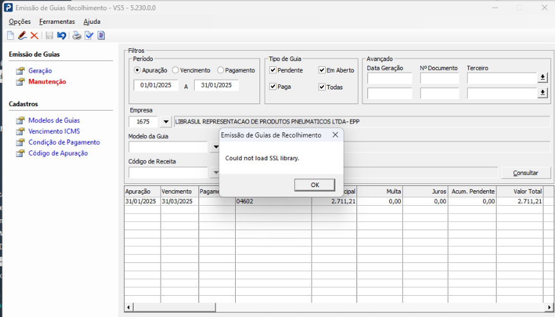Click the checkmark document toolbar icon

tap(89, 35)
